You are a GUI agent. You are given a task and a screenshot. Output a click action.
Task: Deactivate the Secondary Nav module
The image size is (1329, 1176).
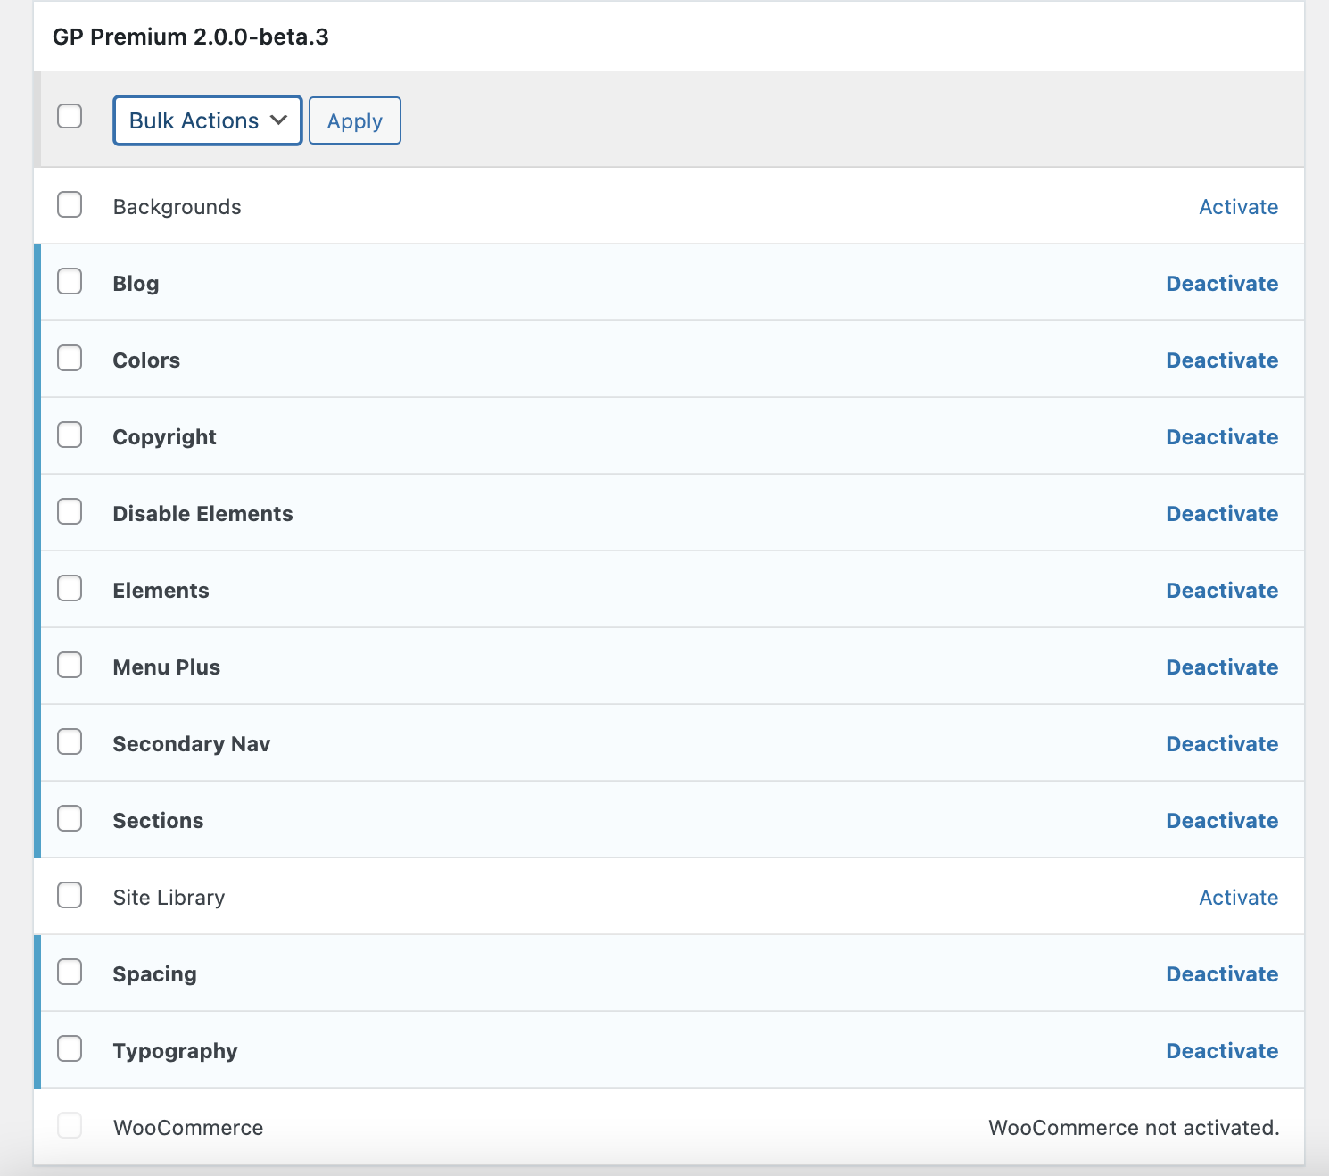pos(1222,744)
